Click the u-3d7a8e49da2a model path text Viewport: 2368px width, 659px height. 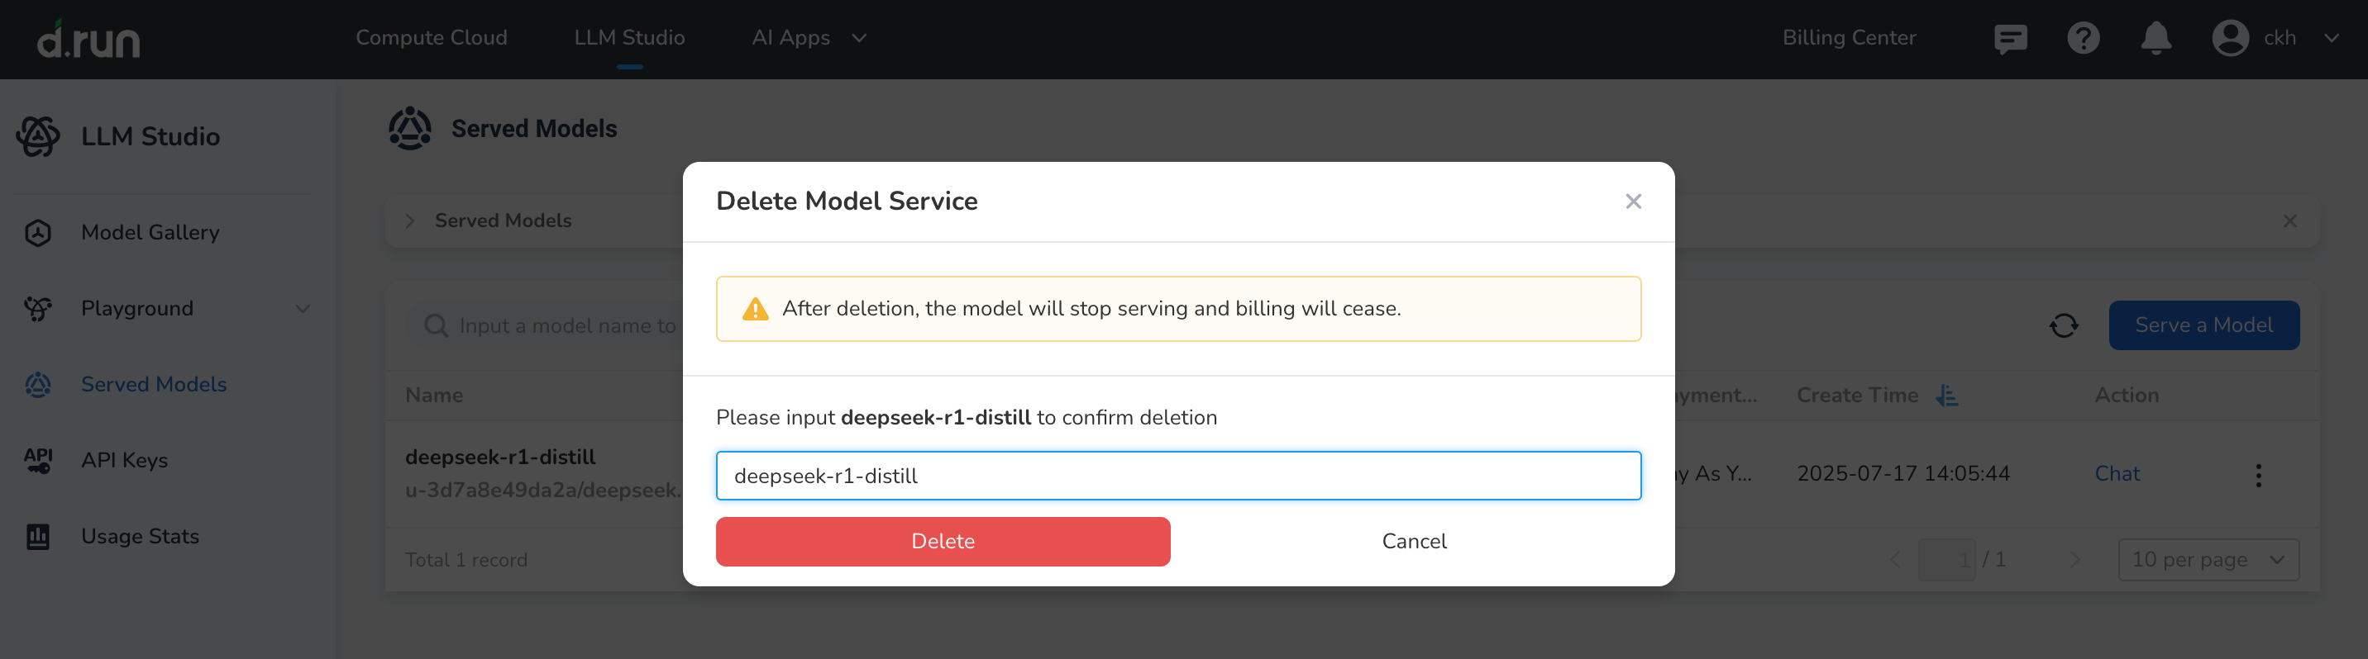544,490
